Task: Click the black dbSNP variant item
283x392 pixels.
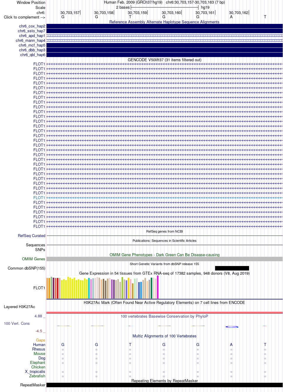Action: coord(232,268)
